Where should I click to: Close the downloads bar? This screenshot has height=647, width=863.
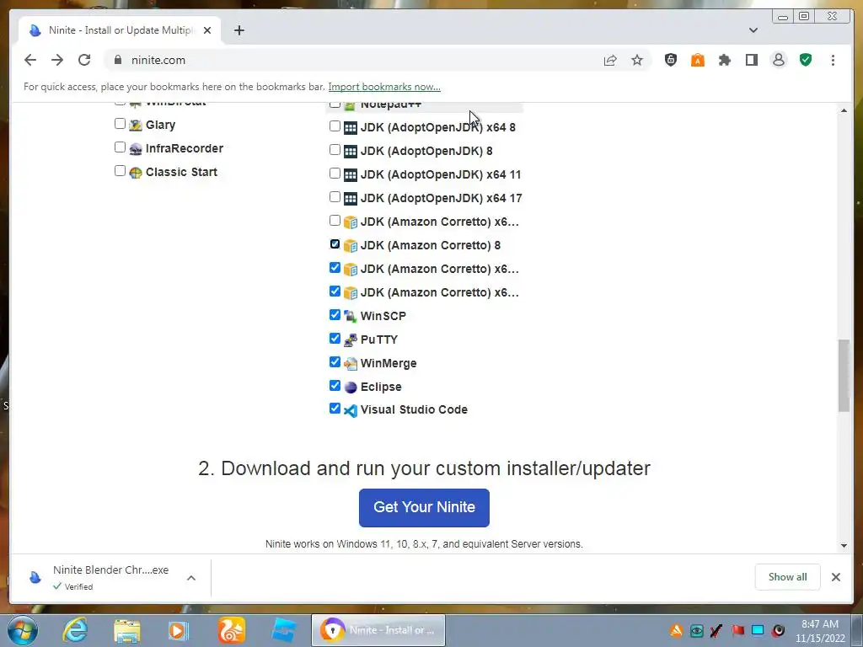[x=835, y=577]
